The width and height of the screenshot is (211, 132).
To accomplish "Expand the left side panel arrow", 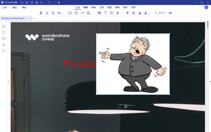I will (x=8, y=82).
